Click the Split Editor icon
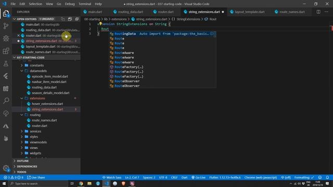The width and height of the screenshot is (333, 187). 318,12
